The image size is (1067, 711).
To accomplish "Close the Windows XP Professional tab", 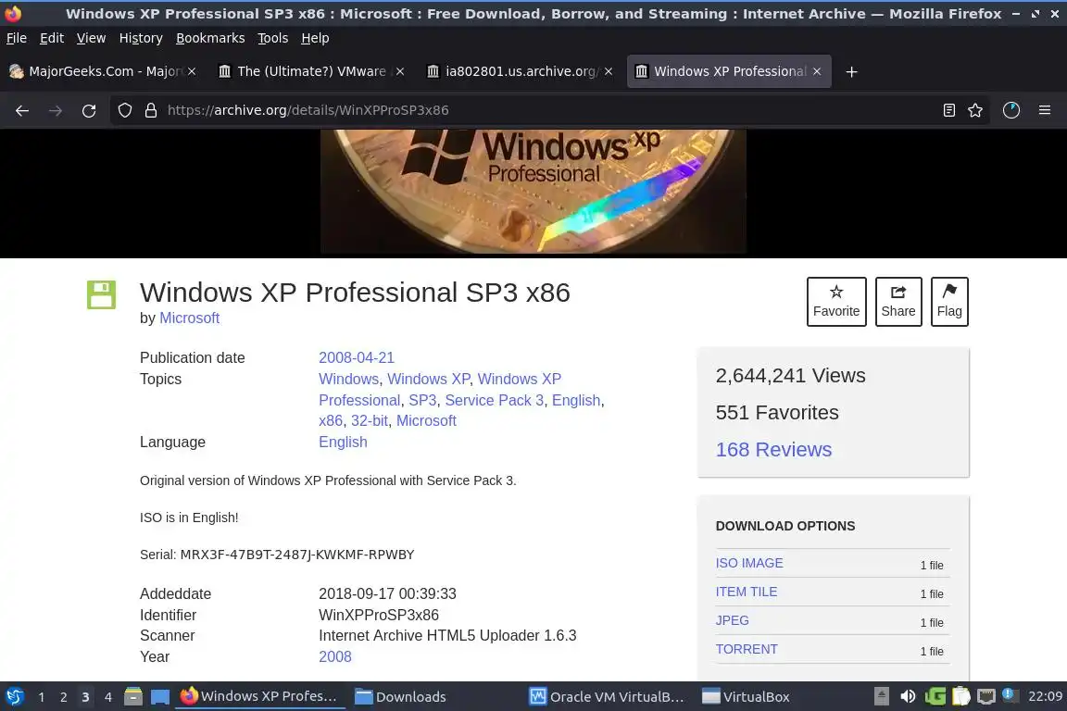I will coord(817,71).
